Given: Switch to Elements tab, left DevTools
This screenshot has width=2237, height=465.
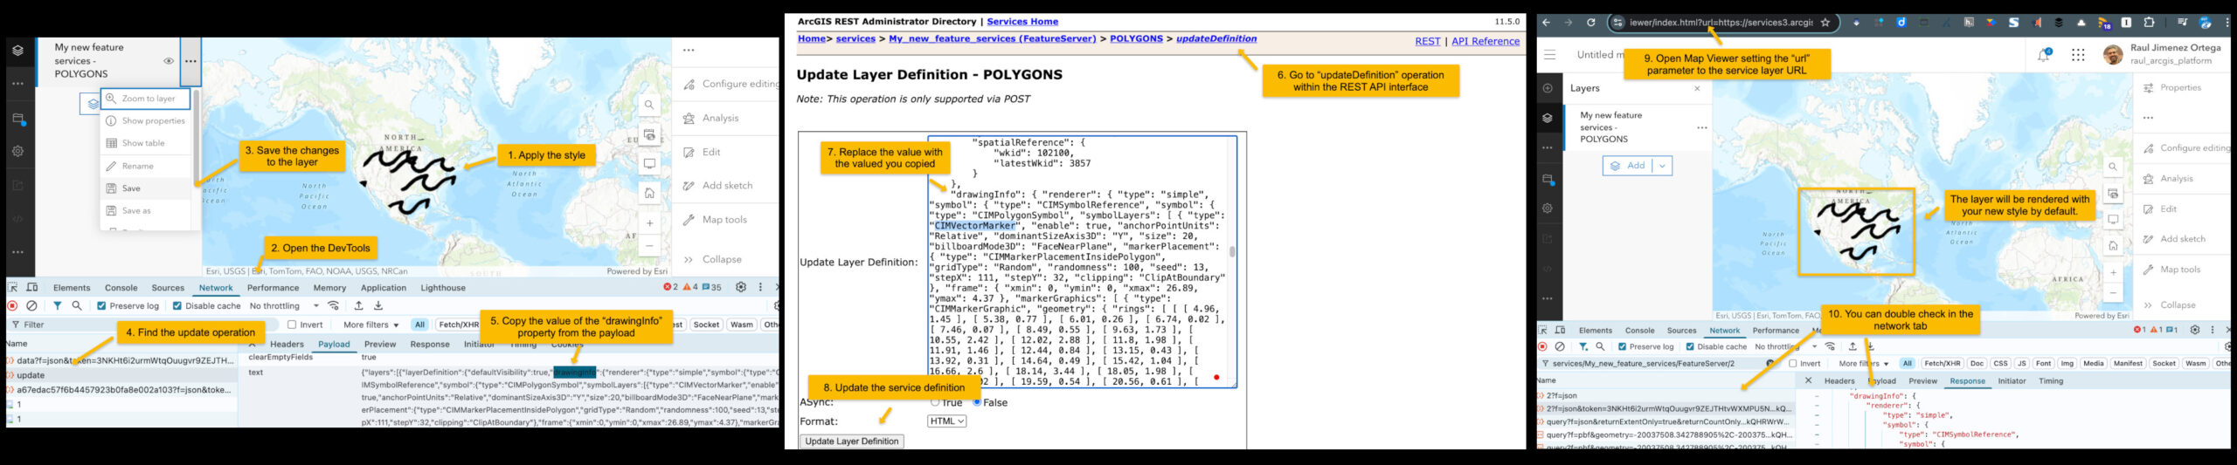Looking at the screenshot, I should click(72, 288).
